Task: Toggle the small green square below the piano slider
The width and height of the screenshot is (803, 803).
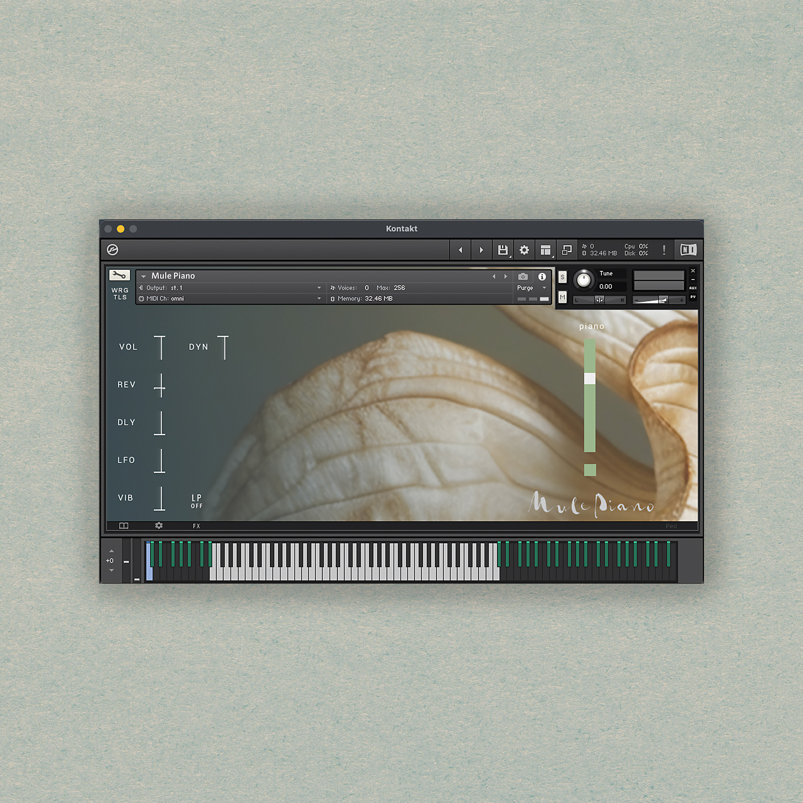Action: coord(590,470)
